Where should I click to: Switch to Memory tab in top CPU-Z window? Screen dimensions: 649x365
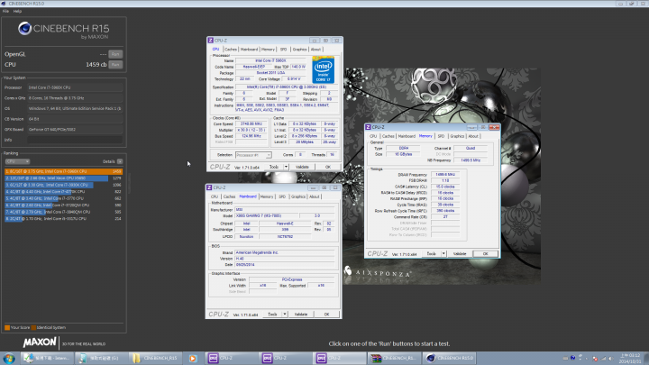tap(268, 50)
